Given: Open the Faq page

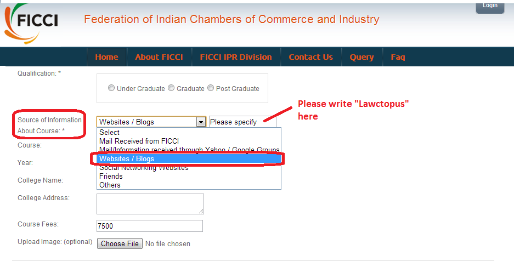Looking at the screenshot, I should pos(398,57).
